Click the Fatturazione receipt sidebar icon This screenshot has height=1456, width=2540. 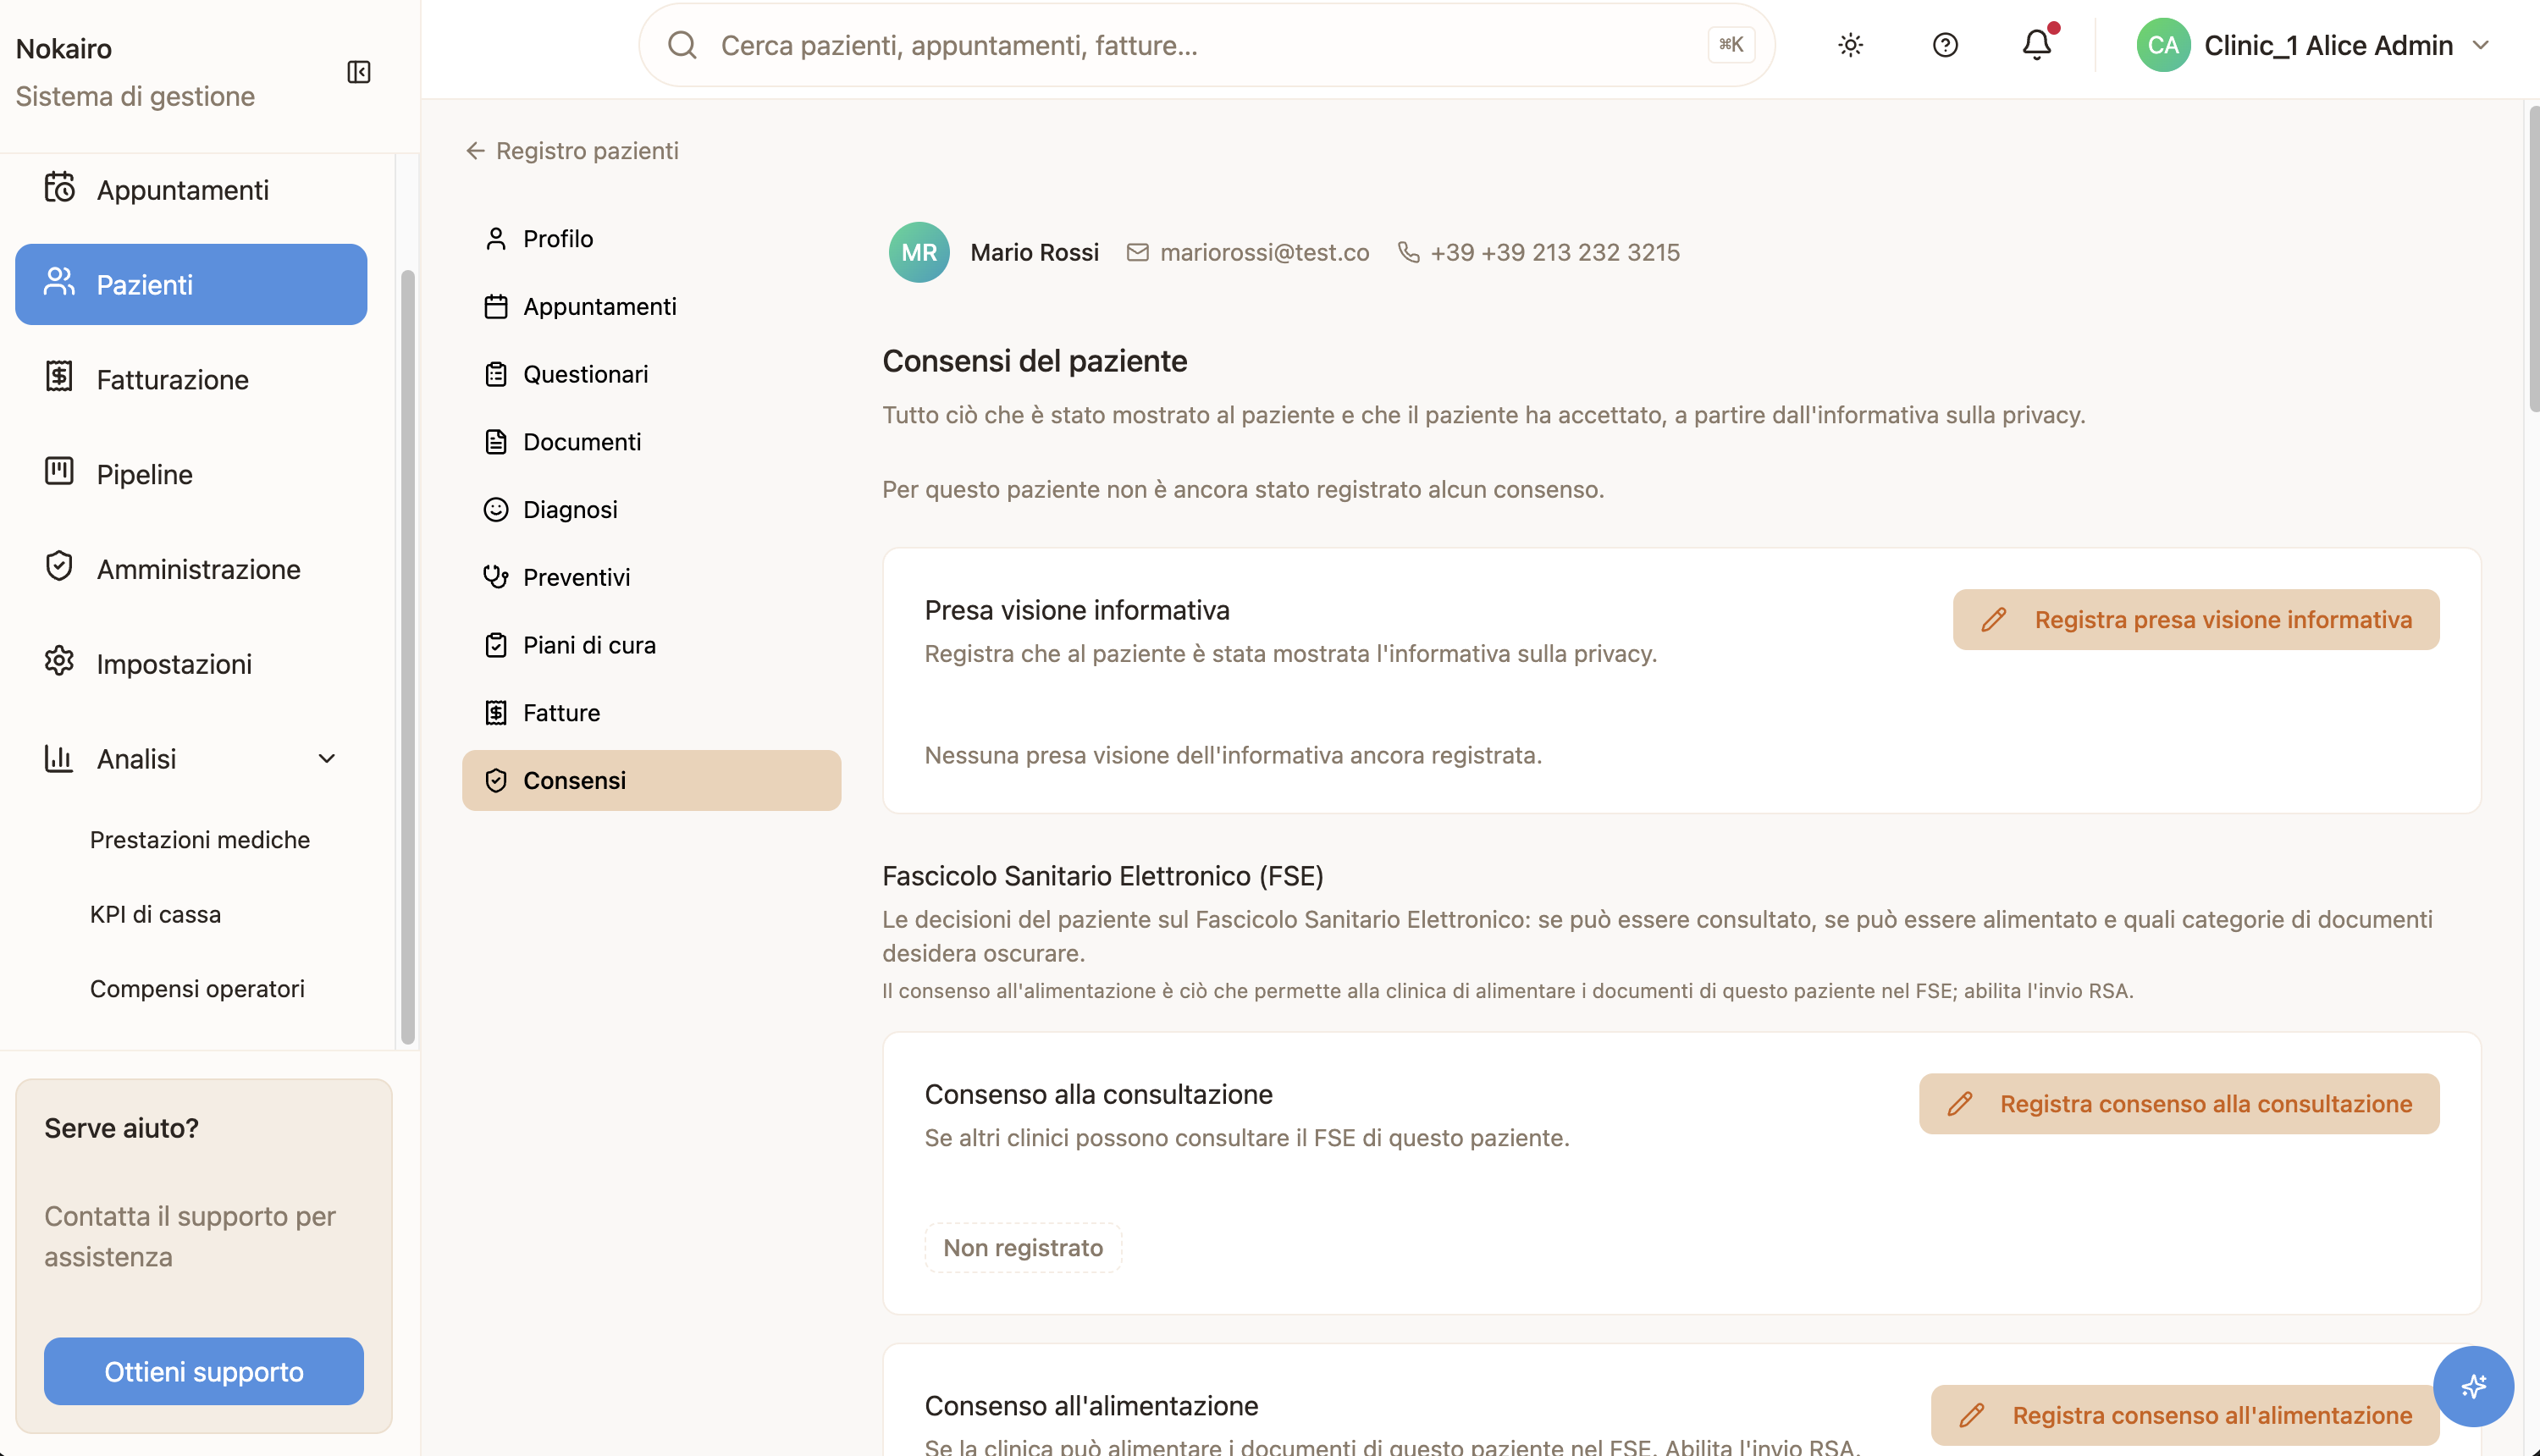pyautogui.click(x=59, y=377)
